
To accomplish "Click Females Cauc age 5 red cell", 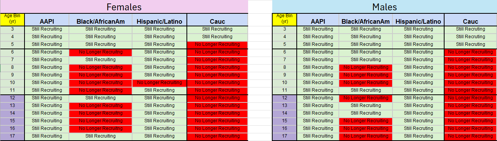I will 217,45.
